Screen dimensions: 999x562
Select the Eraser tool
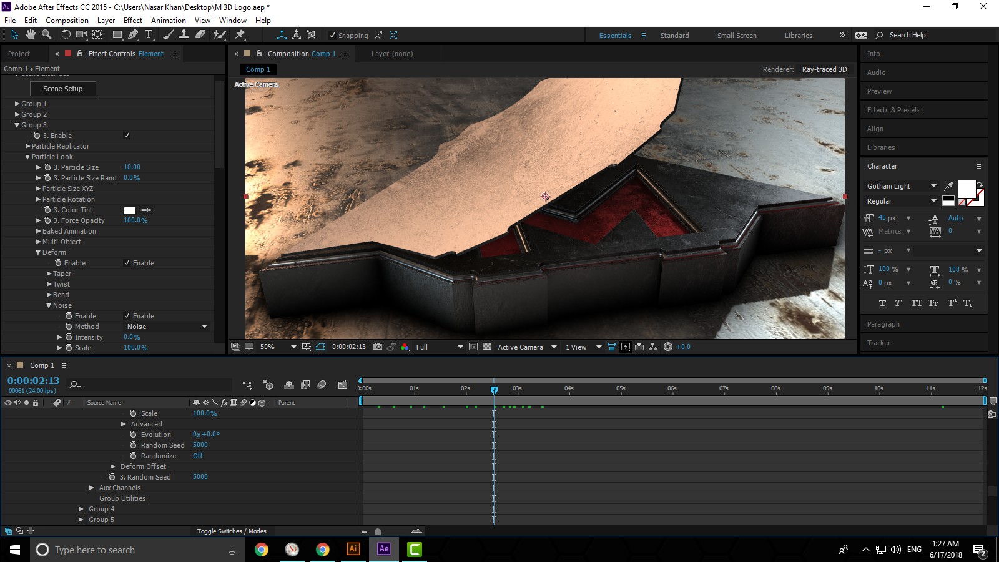[x=200, y=35]
